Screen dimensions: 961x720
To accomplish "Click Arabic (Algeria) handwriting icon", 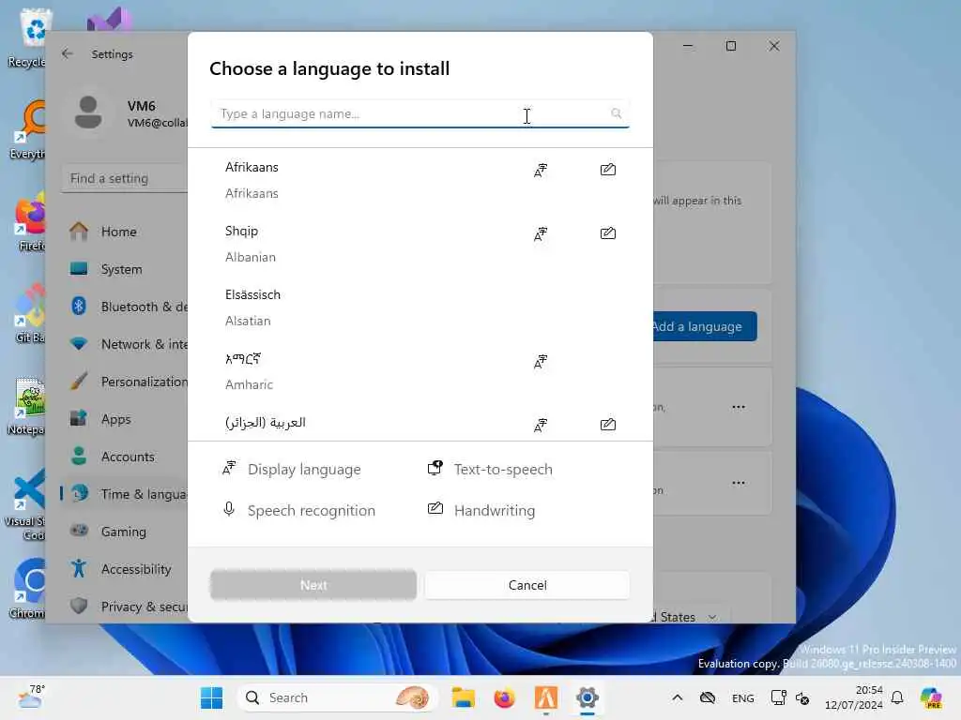I will click(x=608, y=425).
